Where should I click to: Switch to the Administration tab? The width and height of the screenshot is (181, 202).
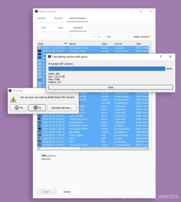click(x=78, y=18)
